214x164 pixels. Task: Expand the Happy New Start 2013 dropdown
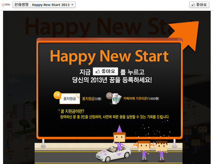pos(53,5)
